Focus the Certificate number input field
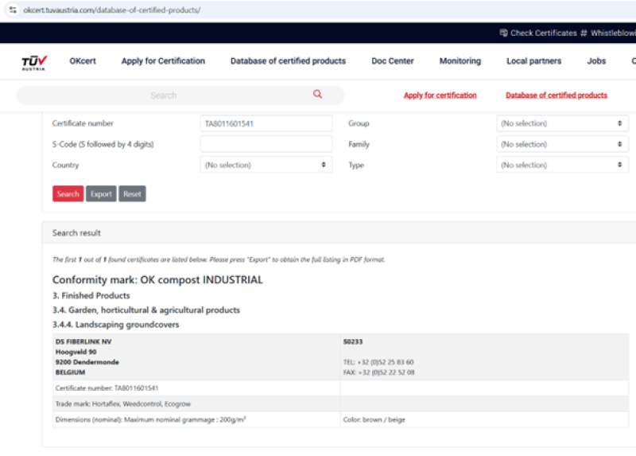 click(x=266, y=123)
